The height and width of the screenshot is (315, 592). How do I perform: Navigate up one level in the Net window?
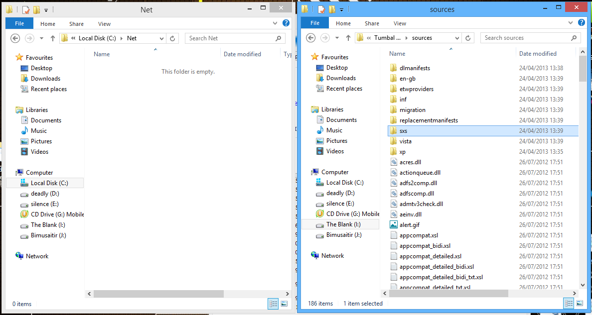click(53, 38)
